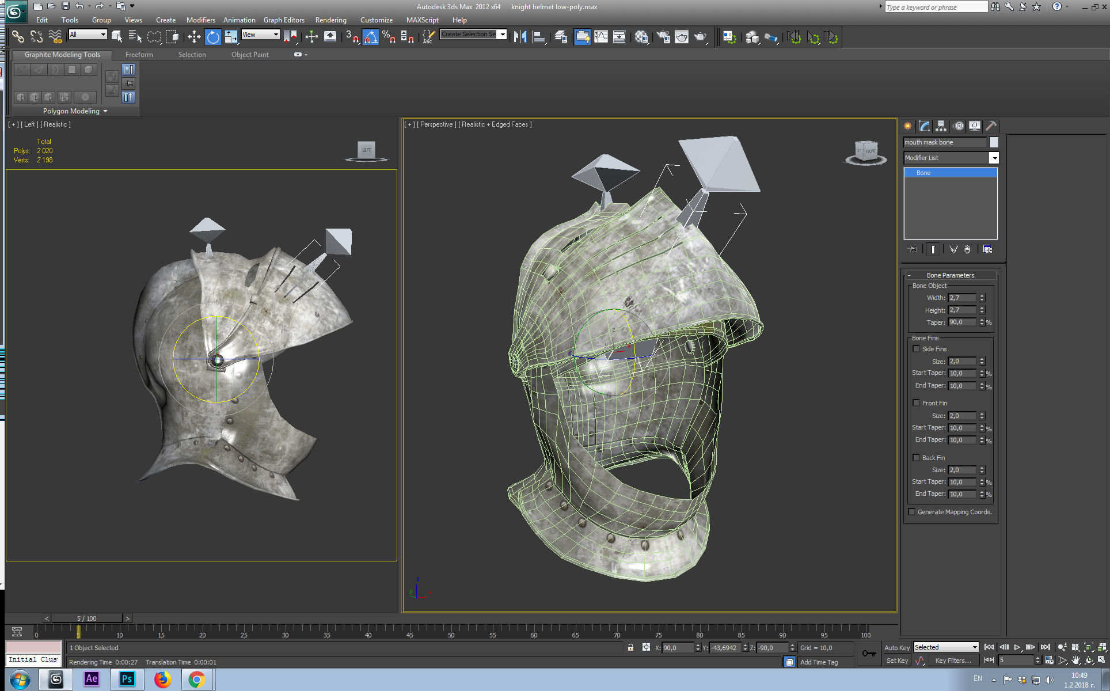Choose the Select and Move tool
The image size is (1110, 691).
pyautogui.click(x=194, y=37)
